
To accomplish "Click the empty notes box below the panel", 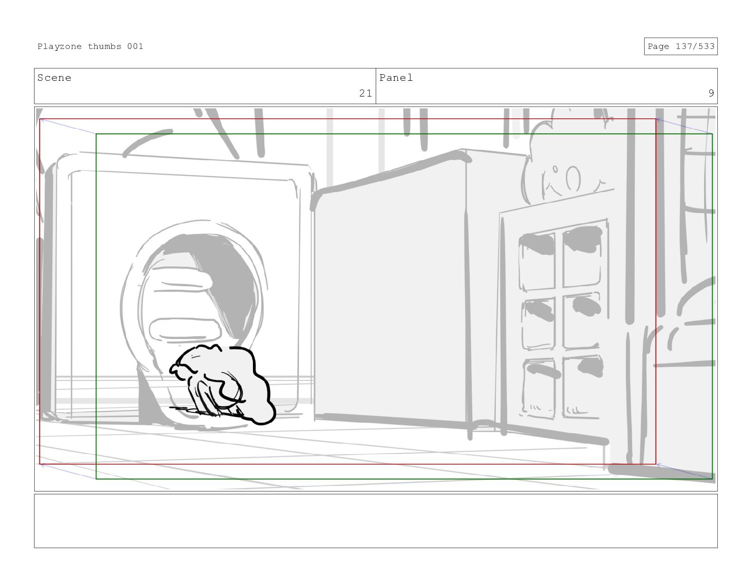I will click(376, 521).
